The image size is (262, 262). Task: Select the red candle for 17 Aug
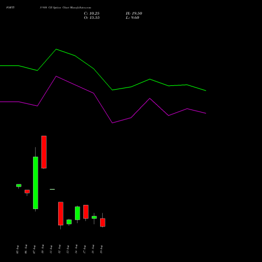point(86,212)
